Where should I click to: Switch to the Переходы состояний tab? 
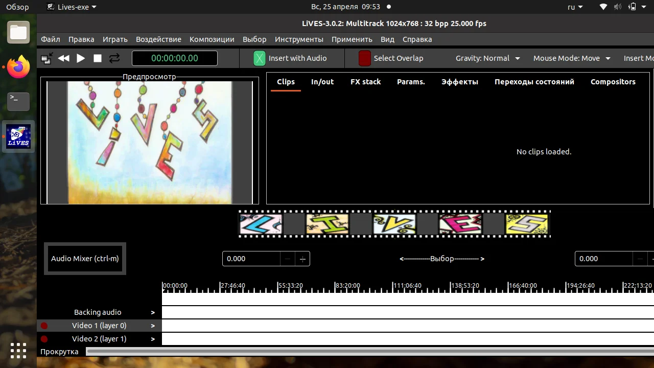[x=534, y=82]
